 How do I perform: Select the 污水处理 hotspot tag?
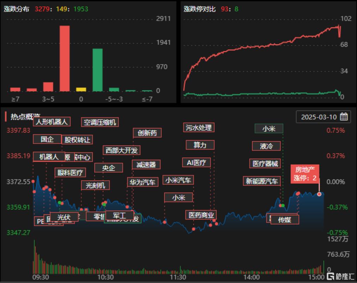[x=199, y=128]
